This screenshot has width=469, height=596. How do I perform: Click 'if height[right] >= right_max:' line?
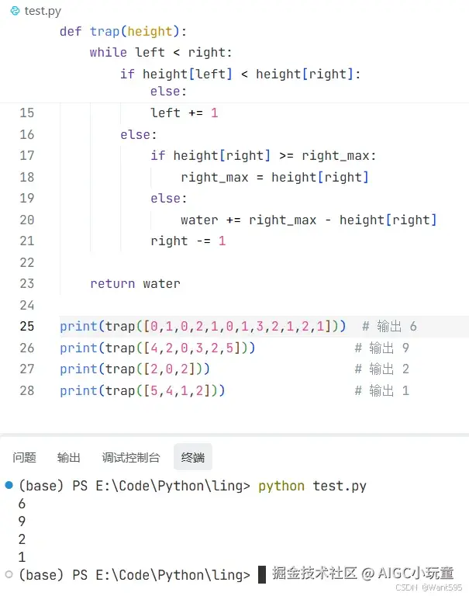click(x=263, y=155)
